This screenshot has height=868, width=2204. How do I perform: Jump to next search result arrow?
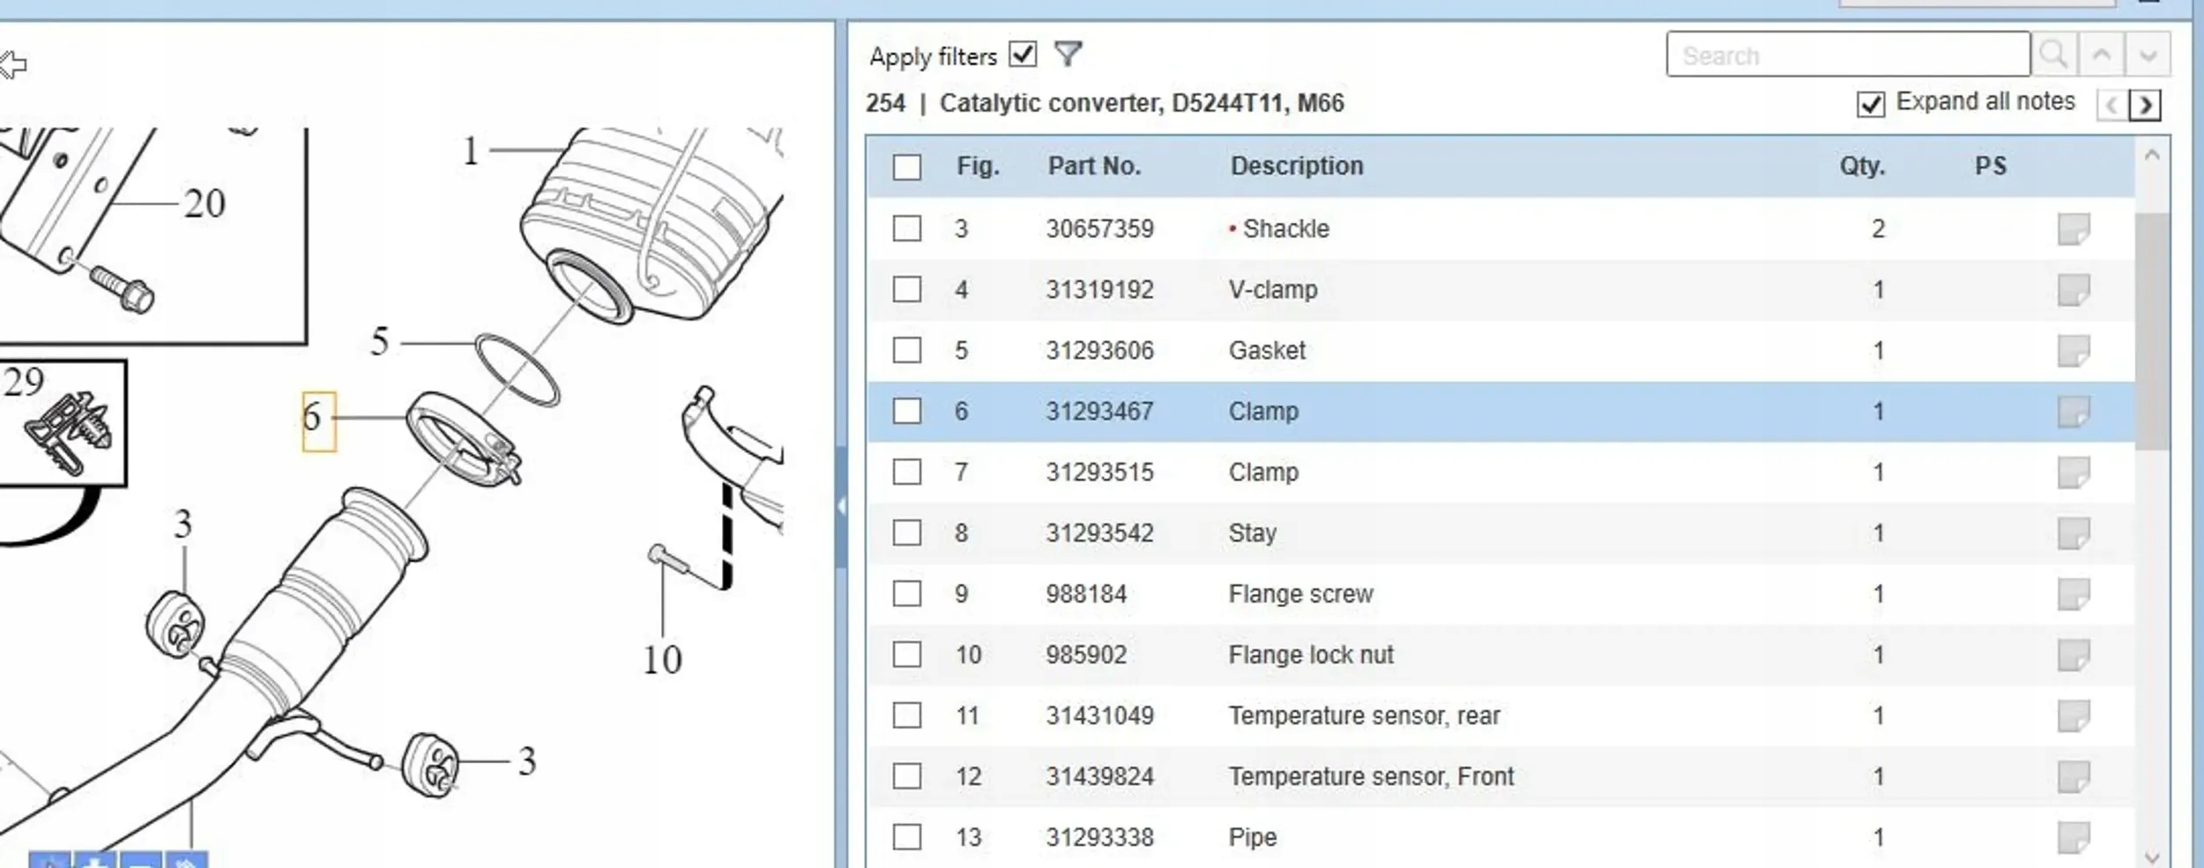point(2148,55)
